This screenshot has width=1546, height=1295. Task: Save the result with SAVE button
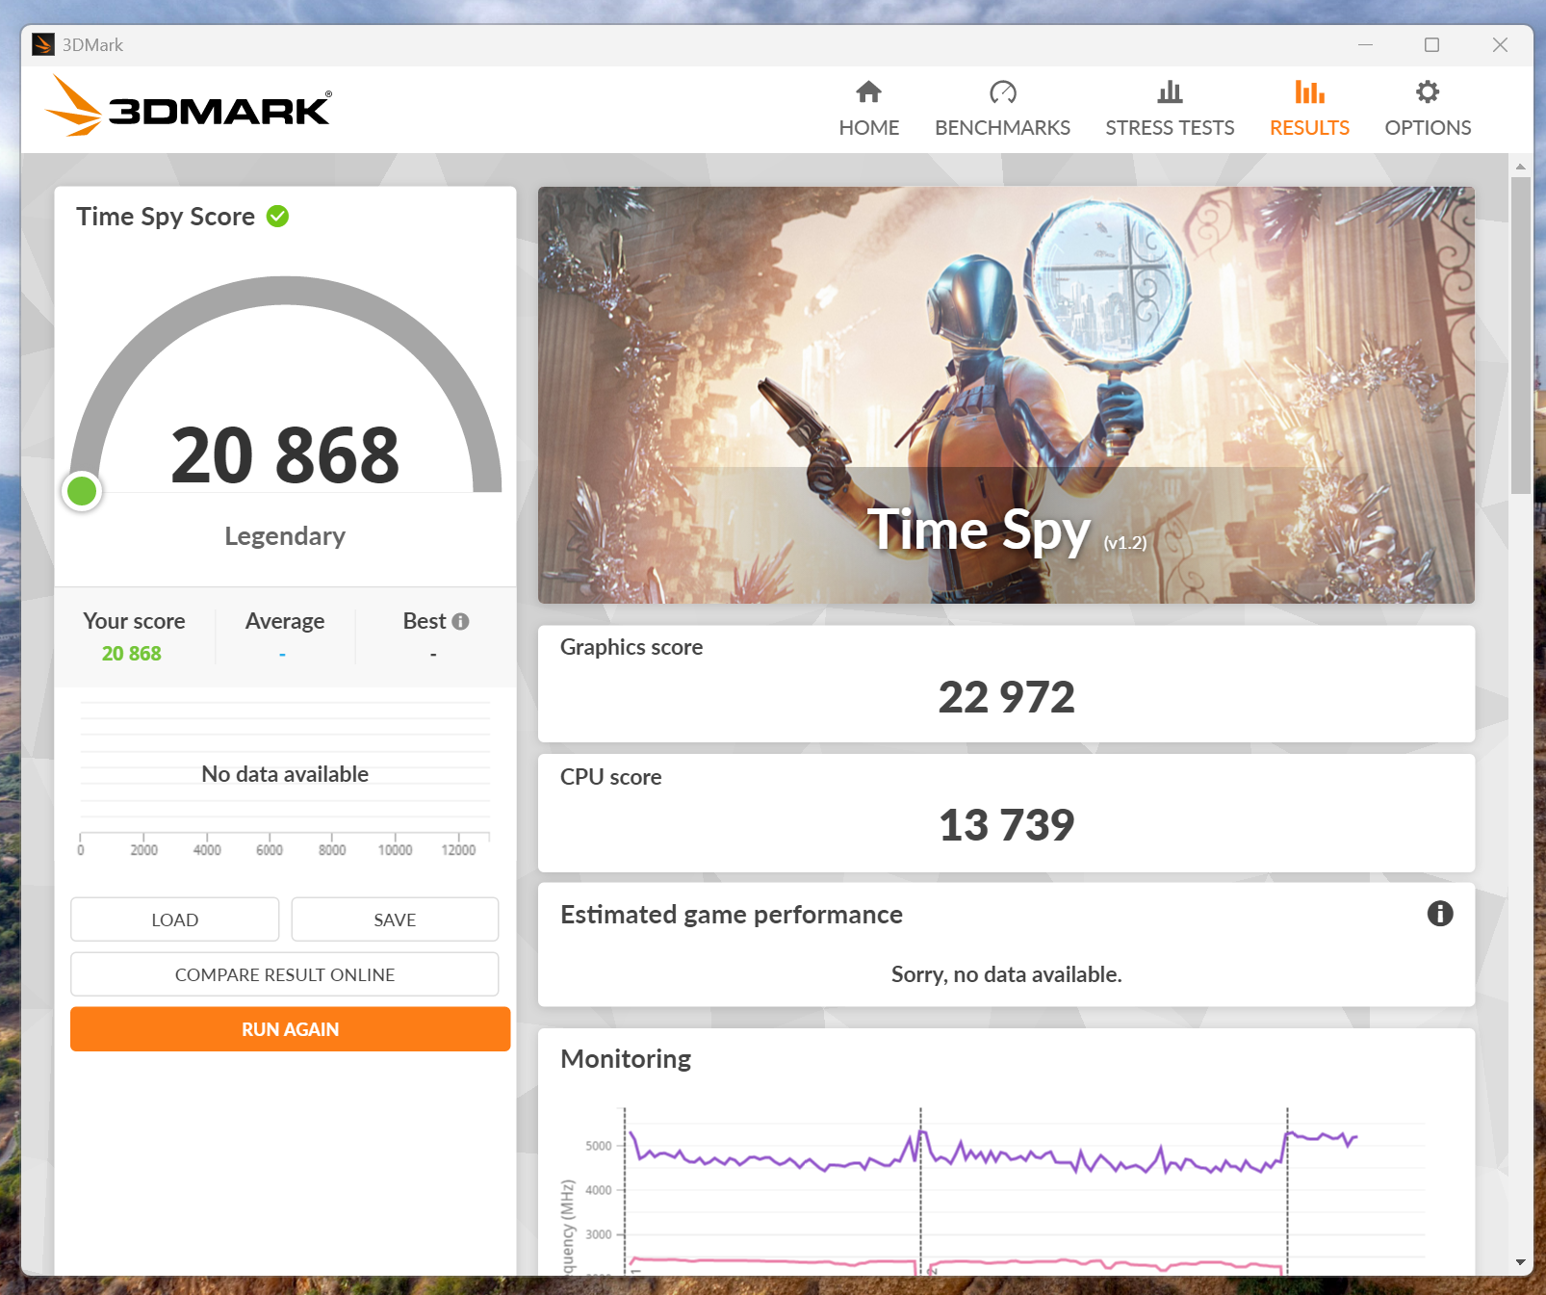coord(395,919)
